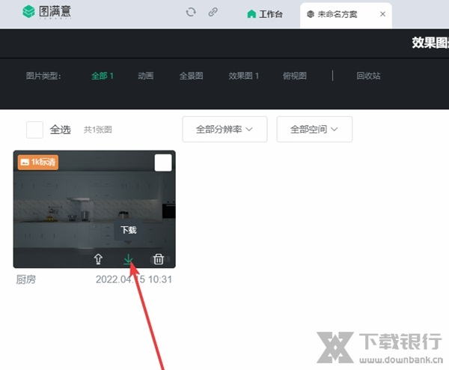Click the 厨房 image name label
449x370 pixels.
[26, 279]
